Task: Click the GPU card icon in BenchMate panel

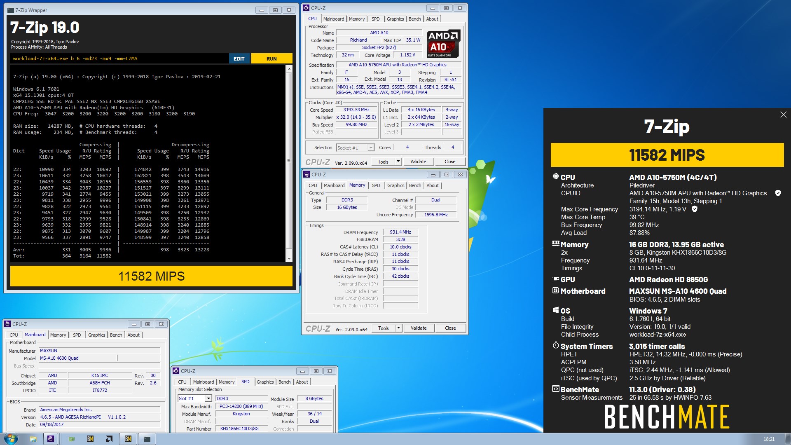Action: click(x=556, y=279)
